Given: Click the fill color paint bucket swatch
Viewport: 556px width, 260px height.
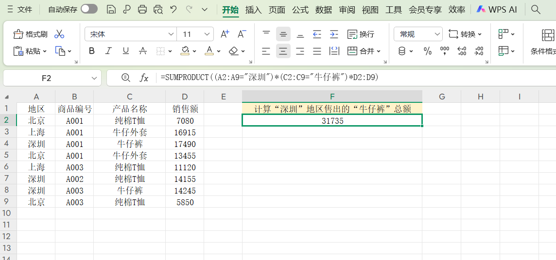Looking at the screenshot, I should (185, 51).
